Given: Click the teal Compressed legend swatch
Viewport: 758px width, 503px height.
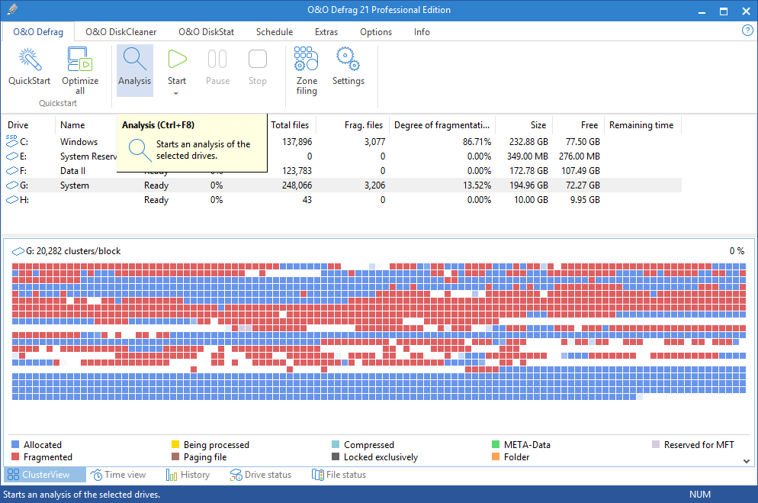Looking at the screenshot, I should pos(336,444).
